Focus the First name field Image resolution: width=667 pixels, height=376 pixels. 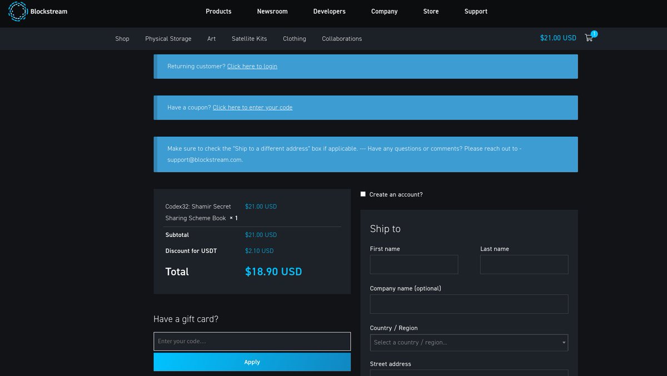[414, 265]
